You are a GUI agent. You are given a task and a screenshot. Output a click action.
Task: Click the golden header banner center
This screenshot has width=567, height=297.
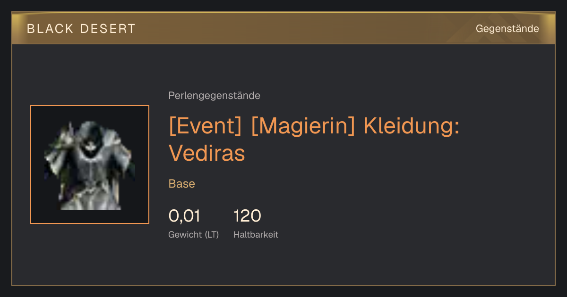coord(283,28)
